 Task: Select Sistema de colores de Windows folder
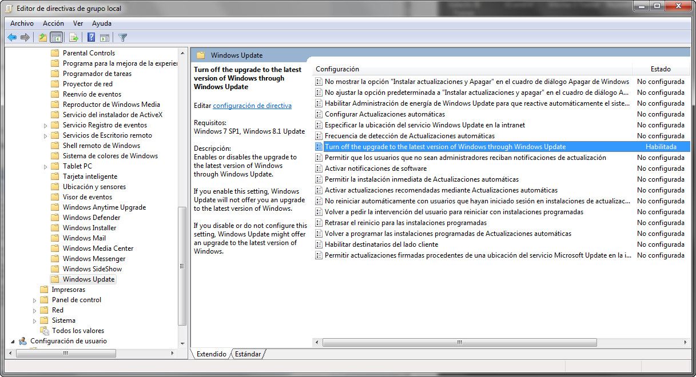click(110, 156)
